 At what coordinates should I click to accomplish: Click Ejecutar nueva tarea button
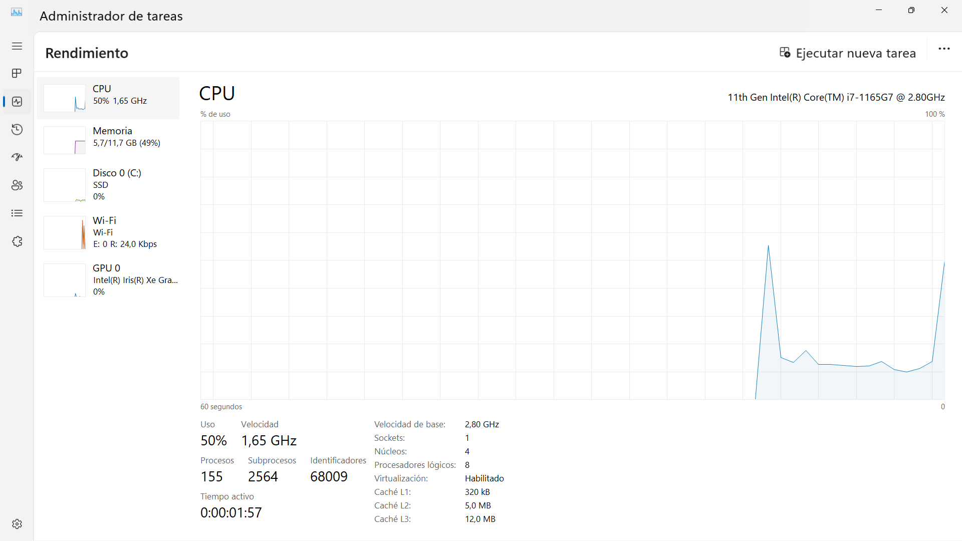848,53
